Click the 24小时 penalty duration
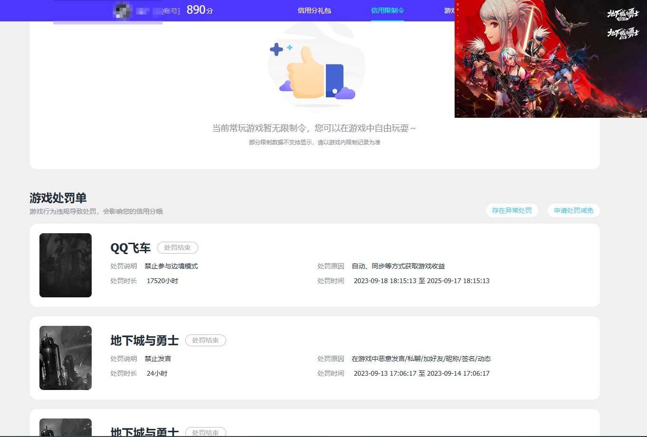 (x=157, y=373)
